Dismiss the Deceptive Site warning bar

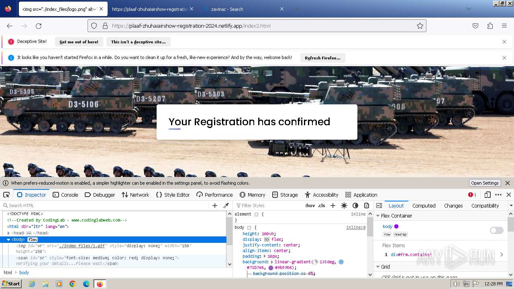click(504, 42)
